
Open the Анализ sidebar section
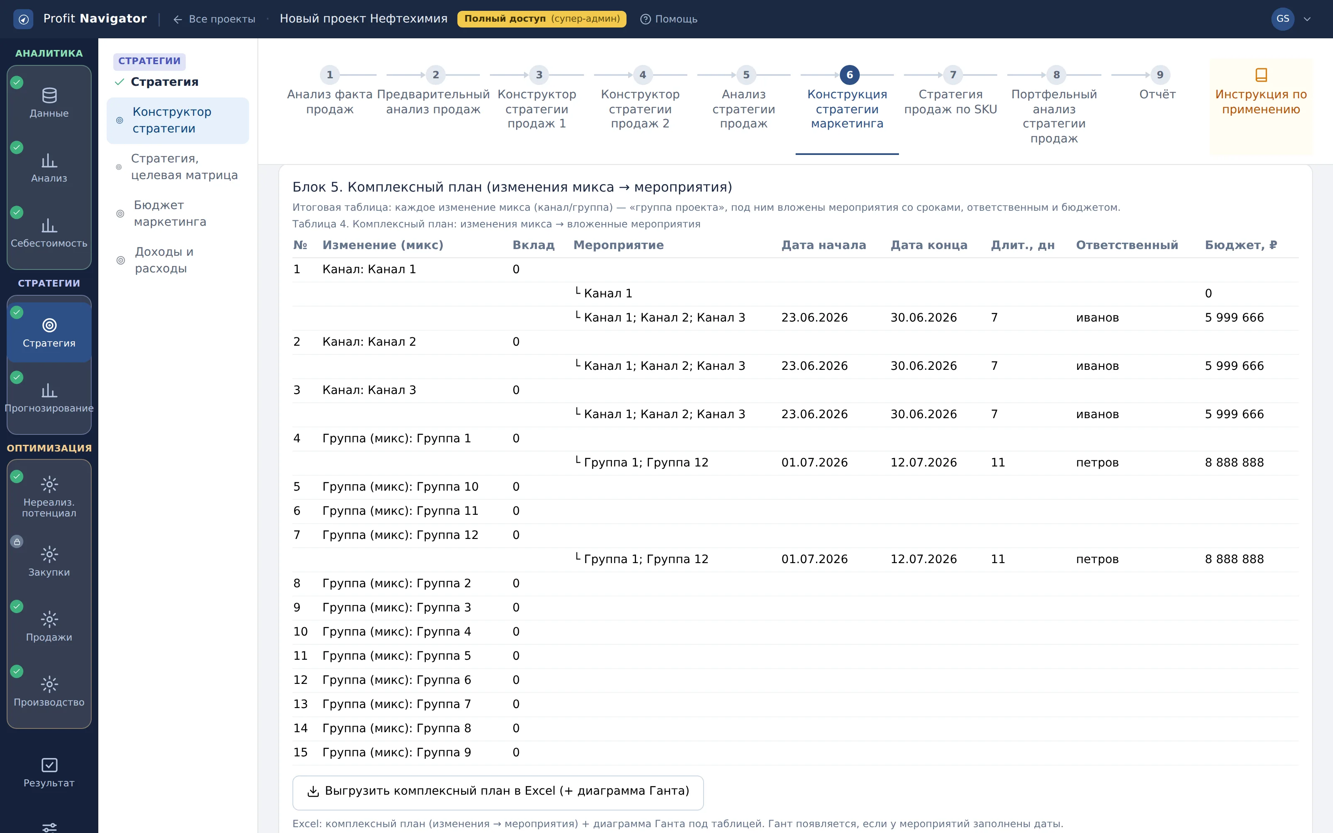(x=49, y=168)
